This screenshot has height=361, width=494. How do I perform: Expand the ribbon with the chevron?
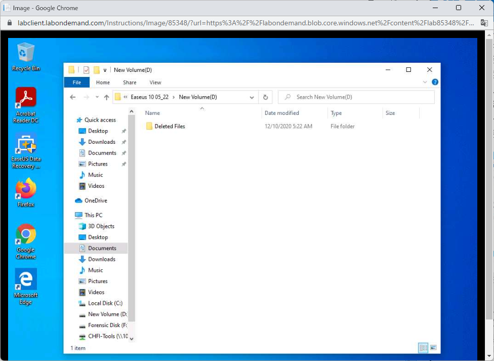point(426,82)
